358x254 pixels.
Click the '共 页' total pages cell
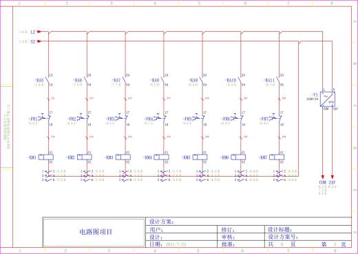[282, 244]
